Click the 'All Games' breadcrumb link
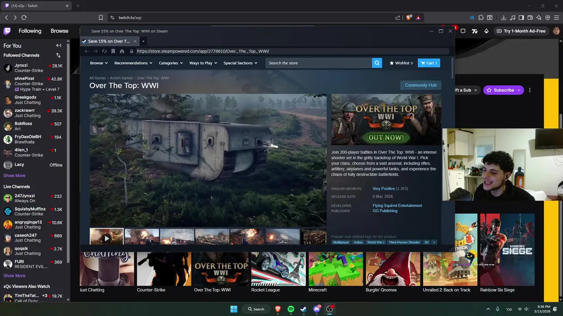Viewport: 563px width, 316px height. pyautogui.click(x=98, y=78)
